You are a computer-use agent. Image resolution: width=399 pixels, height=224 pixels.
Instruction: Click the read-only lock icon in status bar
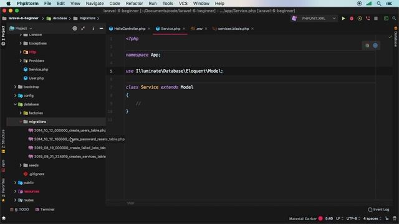pyautogui.click(x=387, y=218)
